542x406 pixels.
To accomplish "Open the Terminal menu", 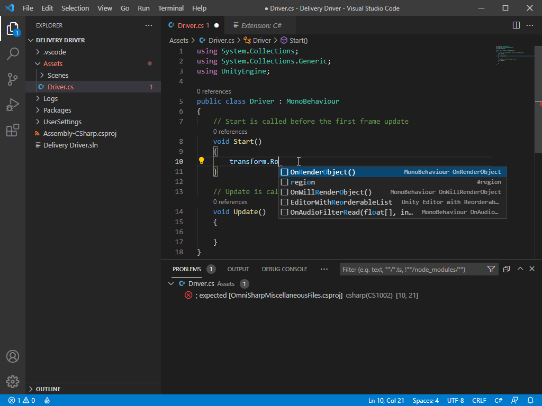I will click(x=170, y=8).
